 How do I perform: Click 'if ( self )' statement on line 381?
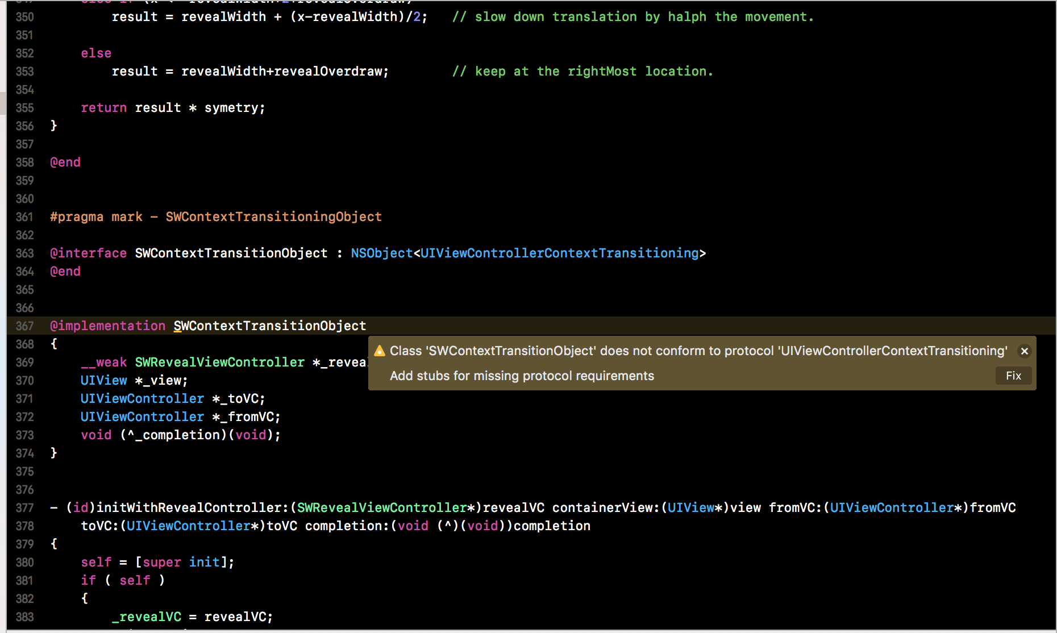coord(123,580)
